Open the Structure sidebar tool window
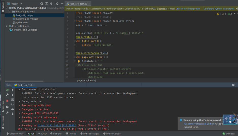Image resolution: width=238 pixels, height=136 pixels. [3, 107]
